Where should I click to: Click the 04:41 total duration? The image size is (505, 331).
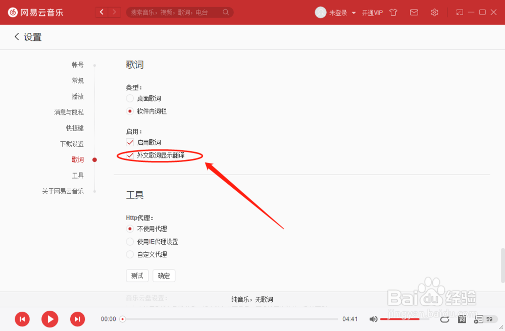coord(350,319)
